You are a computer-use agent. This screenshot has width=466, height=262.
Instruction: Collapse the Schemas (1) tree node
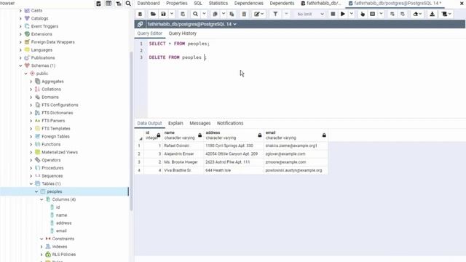click(x=20, y=65)
